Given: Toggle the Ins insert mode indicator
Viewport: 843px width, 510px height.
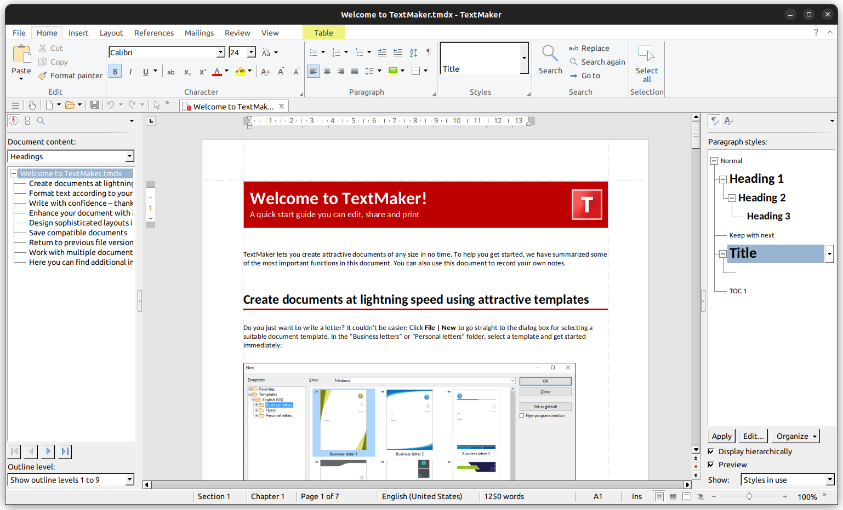Looking at the screenshot, I should [x=636, y=496].
